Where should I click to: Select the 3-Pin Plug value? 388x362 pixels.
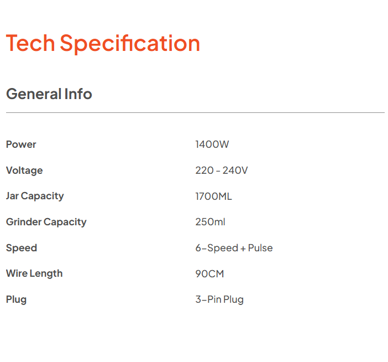(x=219, y=300)
